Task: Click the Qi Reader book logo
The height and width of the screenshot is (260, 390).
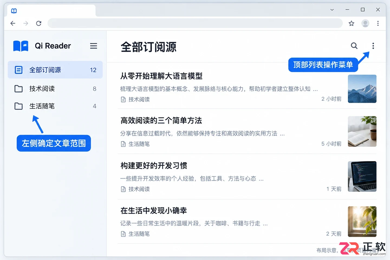Action: [x=21, y=46]
